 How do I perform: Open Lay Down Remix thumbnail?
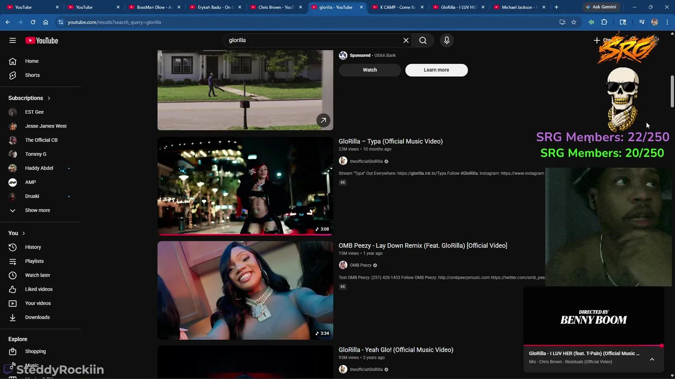click(x=245, y=290)
